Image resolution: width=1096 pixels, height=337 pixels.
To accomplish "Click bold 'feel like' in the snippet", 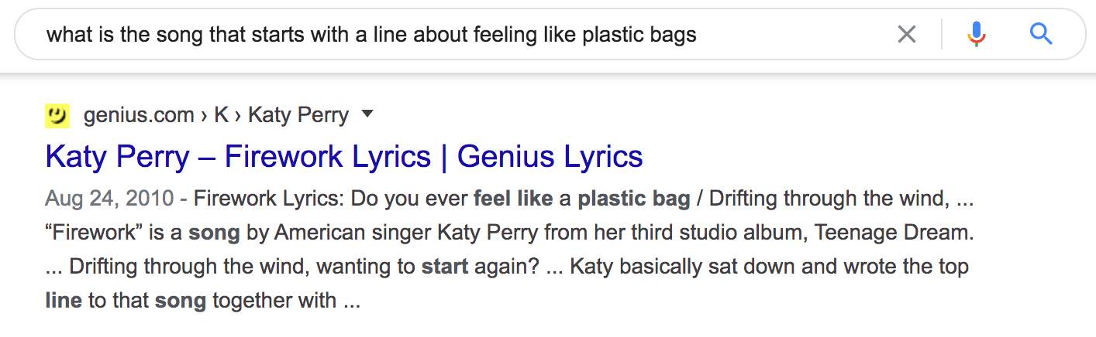I will 512,199.
